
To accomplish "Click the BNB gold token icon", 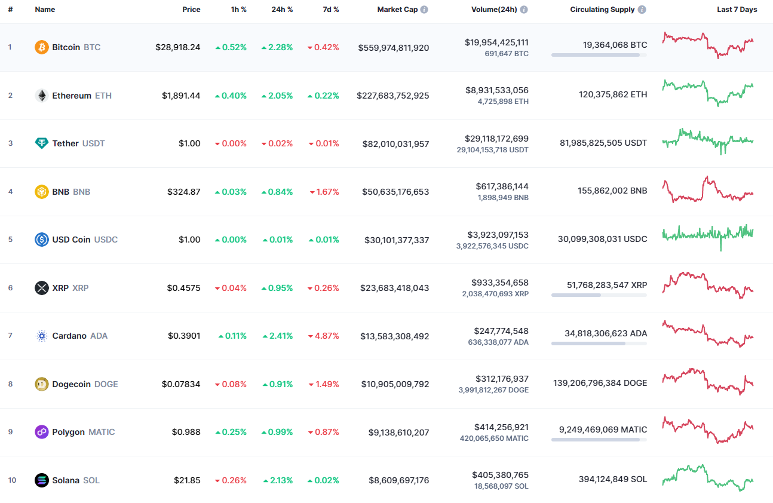I will tap(41, 191).
